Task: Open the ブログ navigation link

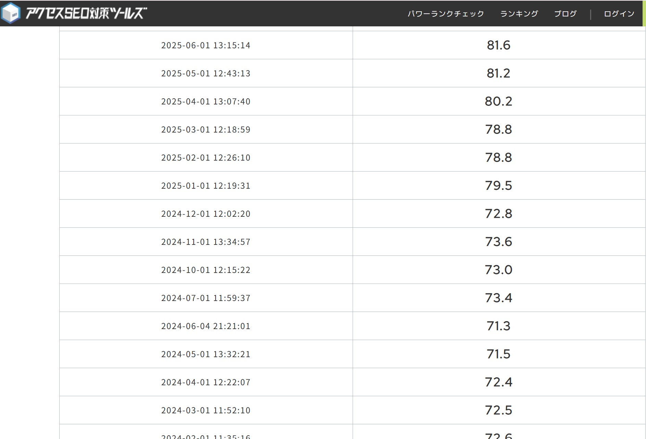Action: (x=565, y=14)
